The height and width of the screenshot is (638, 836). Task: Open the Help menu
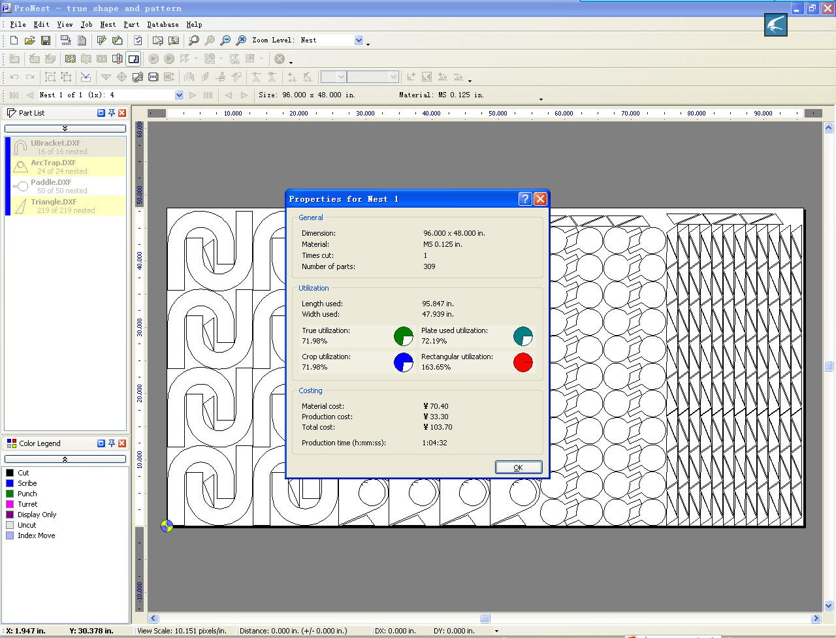[x=194, y=24]
